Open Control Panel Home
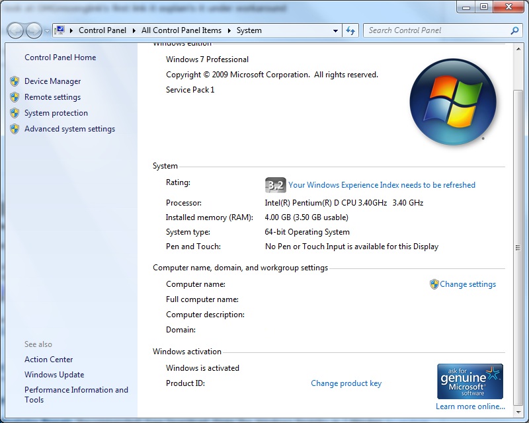The height and width of the screenshot is (423, 529). 60,58
